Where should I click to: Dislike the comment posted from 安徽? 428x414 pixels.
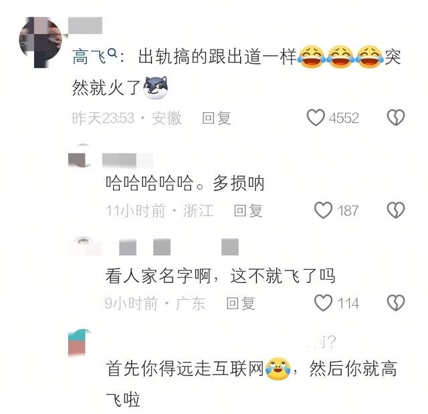396,118
